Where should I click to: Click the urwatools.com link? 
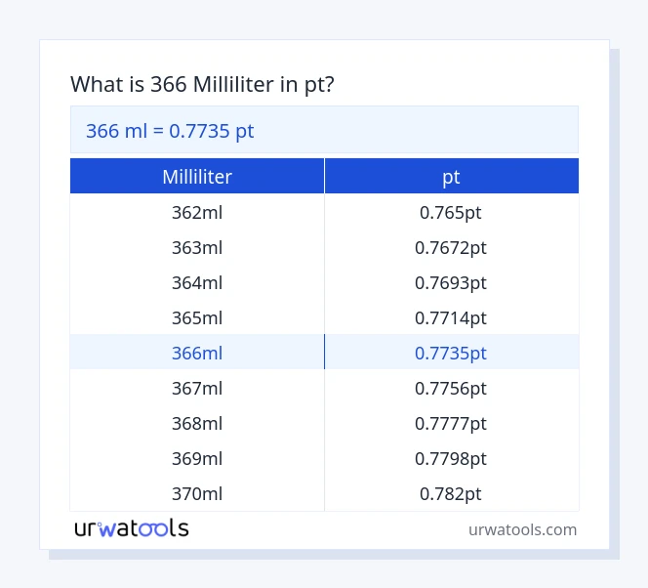tap(522, 529)
